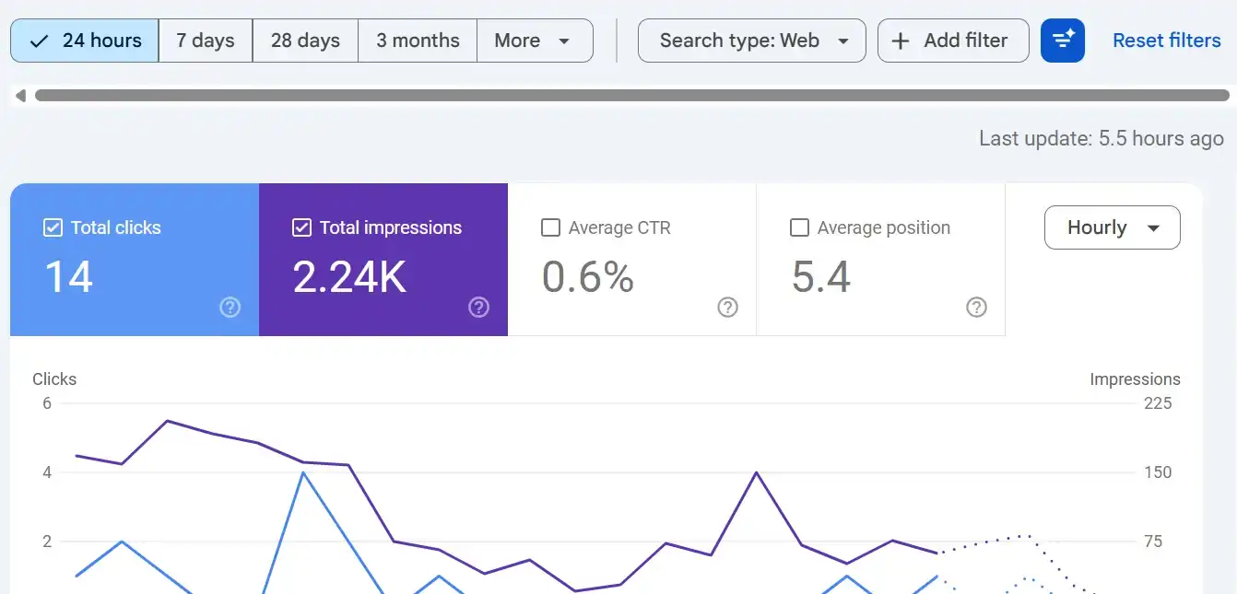
Task: Switch to the 28 days range
Action: (x=305, y=41)
